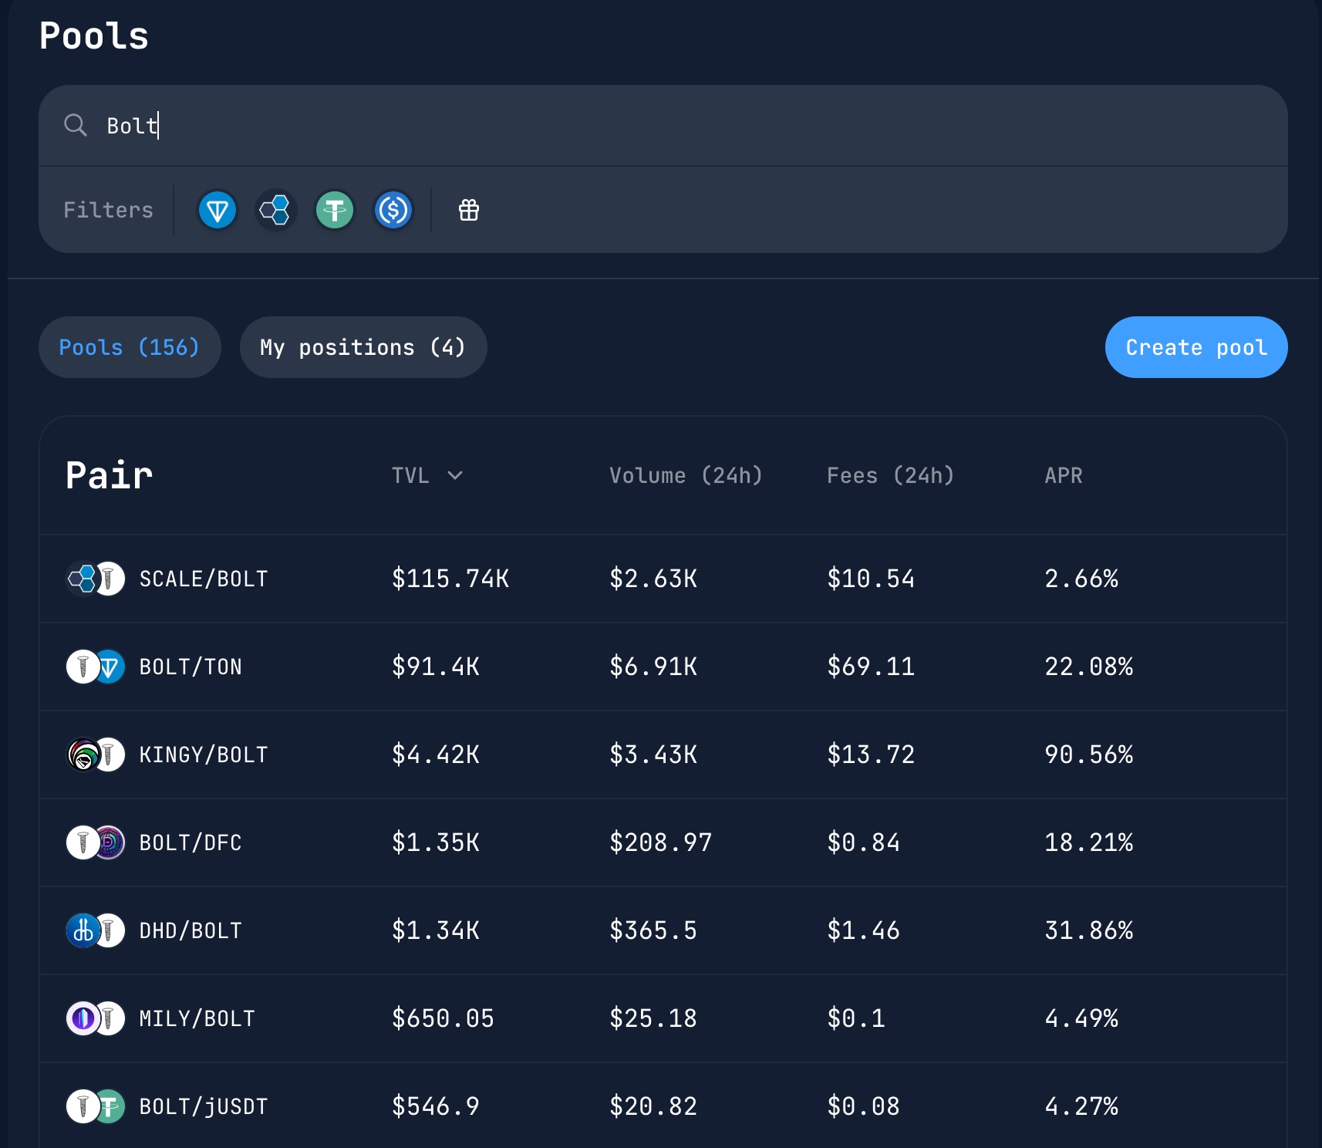Click the DHD/BOLT pair token icon

[x=95, y=930]
